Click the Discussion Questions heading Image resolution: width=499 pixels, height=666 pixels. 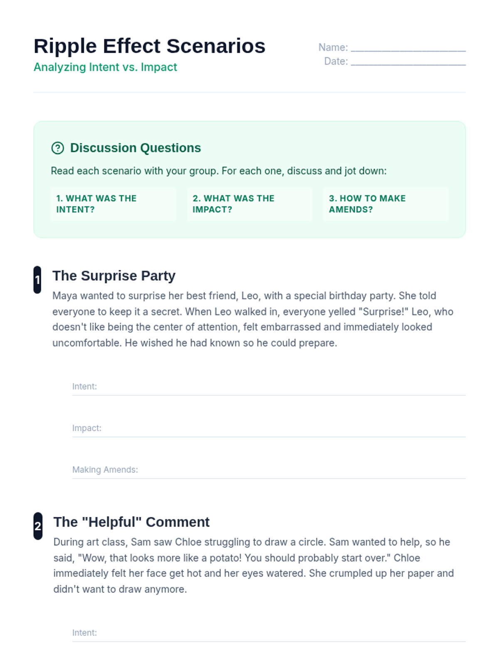pos(135,148)
